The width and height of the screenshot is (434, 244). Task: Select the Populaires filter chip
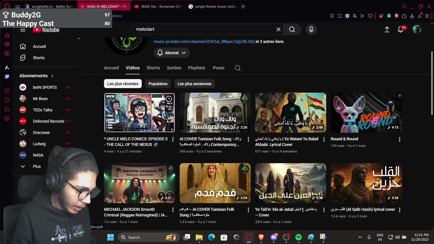point(158,84)
